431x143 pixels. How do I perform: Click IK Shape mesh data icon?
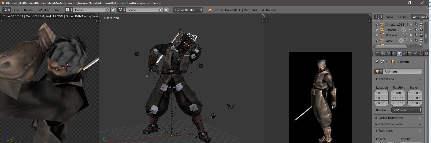(405, 35)
